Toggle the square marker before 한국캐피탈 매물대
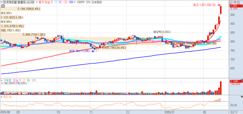Screen dimensions: 243x114 click(2, 2)
